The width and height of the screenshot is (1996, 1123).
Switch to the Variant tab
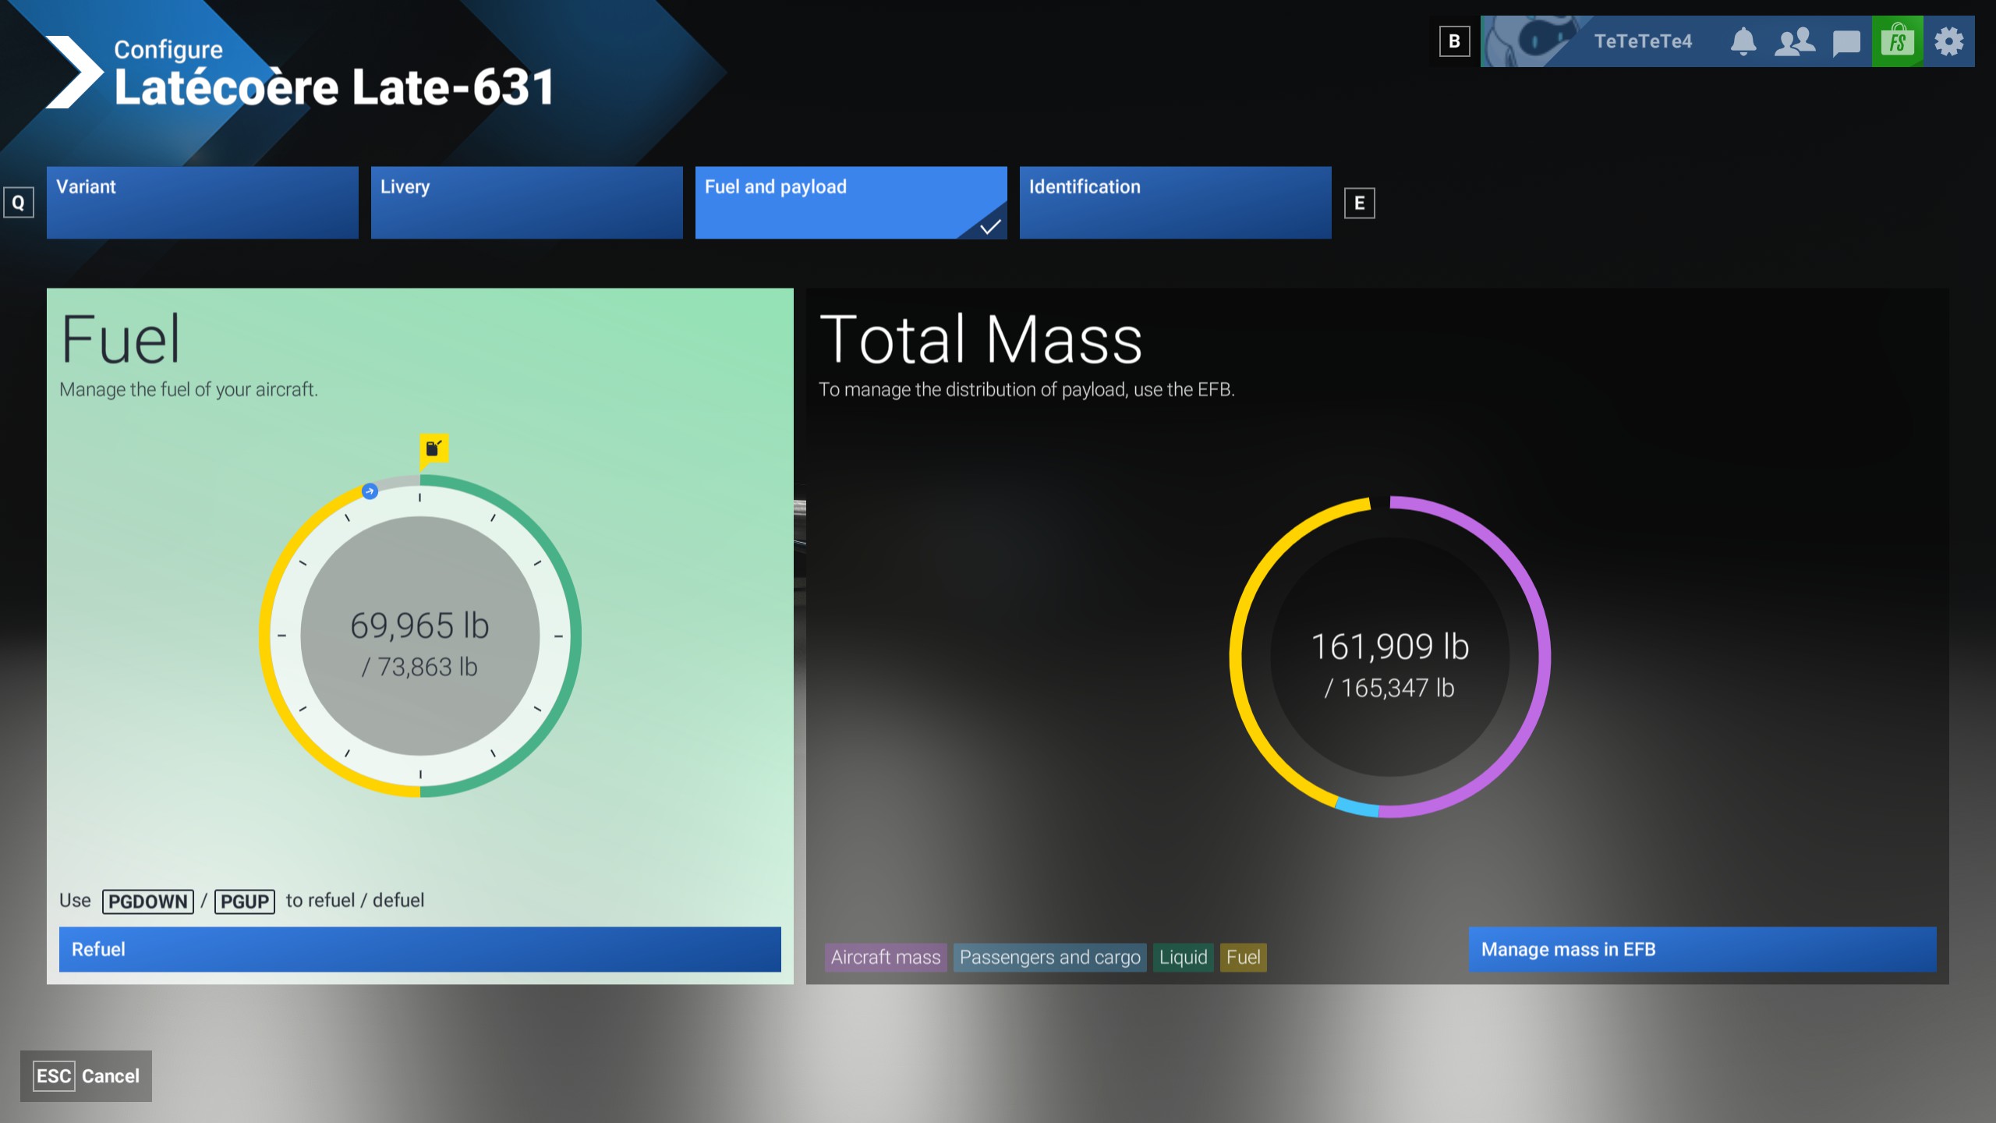202,203
